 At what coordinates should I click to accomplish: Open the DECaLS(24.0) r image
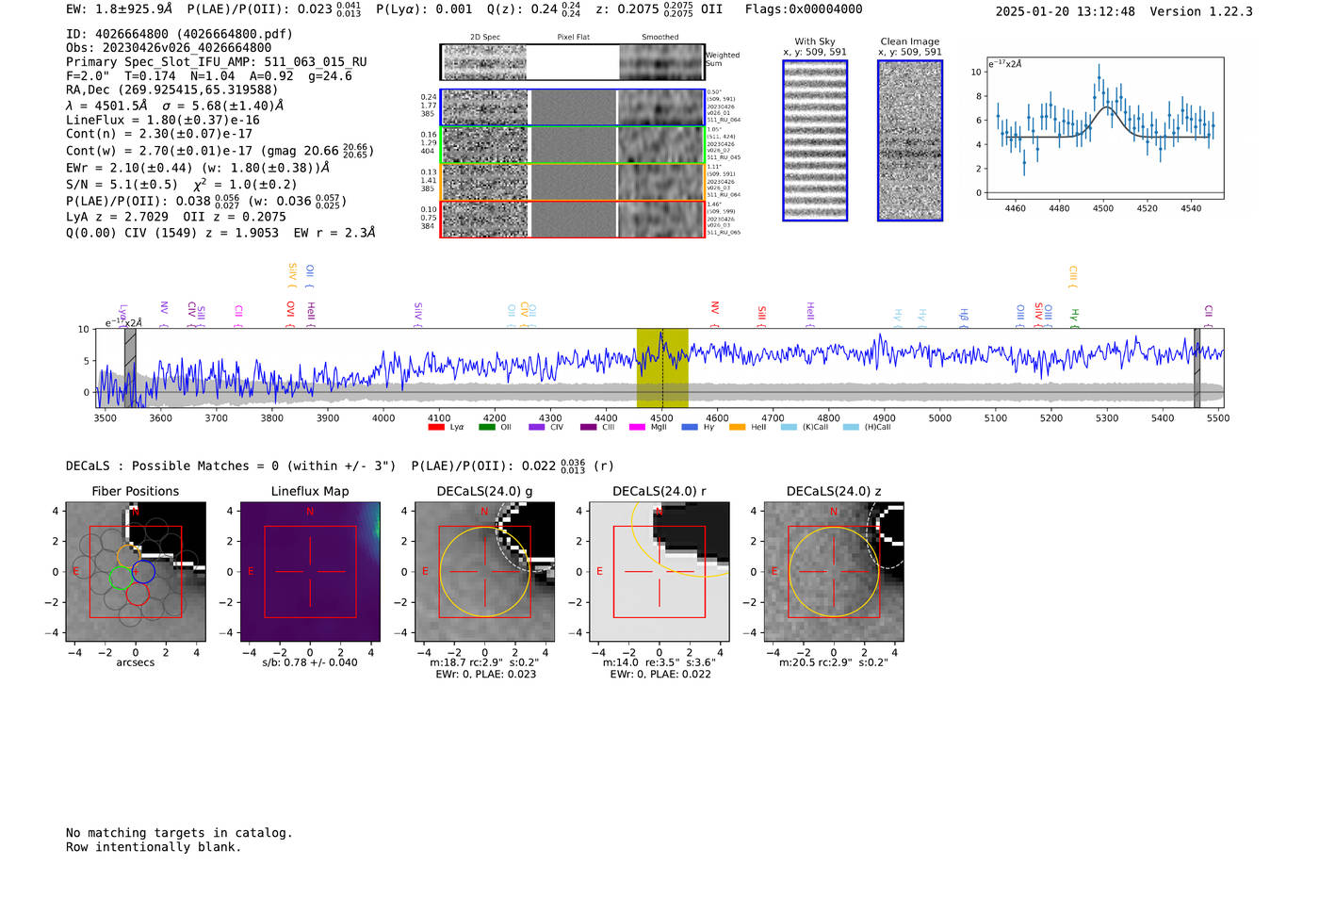[x=659, y=571]
